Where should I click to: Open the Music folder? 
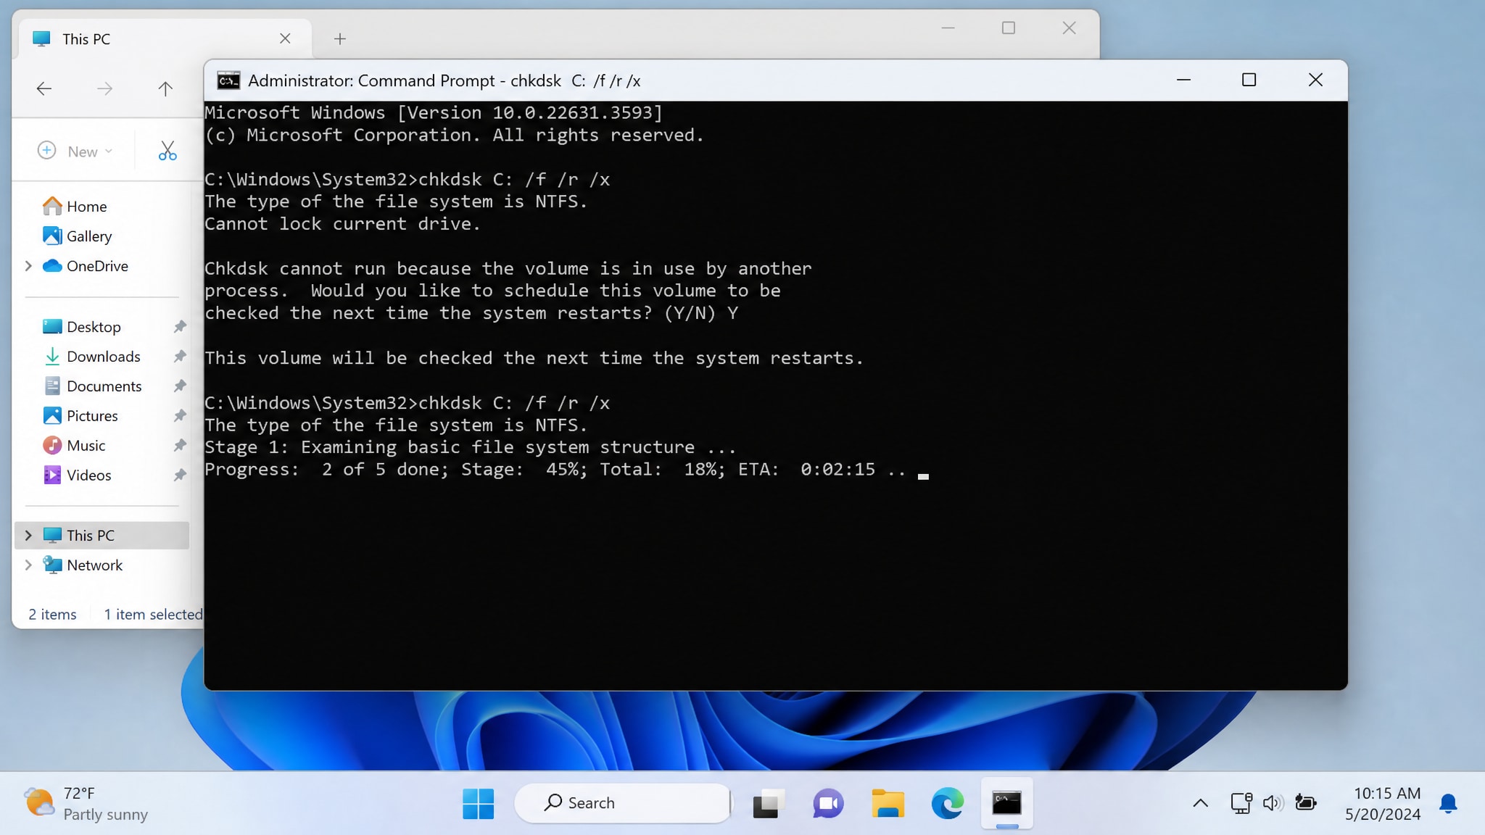pos(86,446)
